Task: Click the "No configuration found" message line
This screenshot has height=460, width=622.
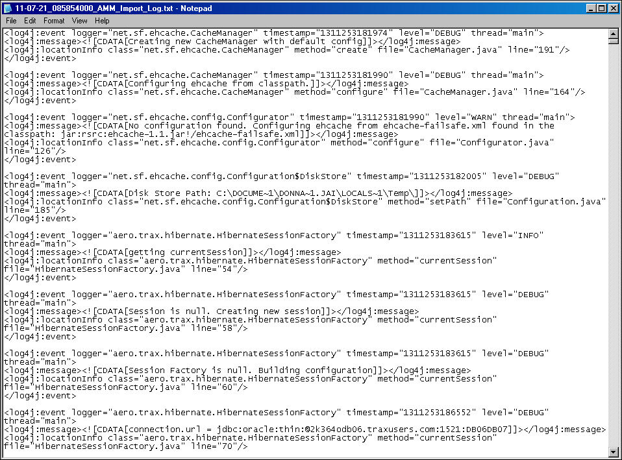Action: (279, 126)
